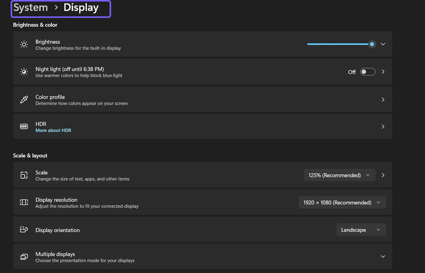This screenshot has width=425, height=273.
Task: Click the Brightness sun icon
Action: (x=24, y=44)
